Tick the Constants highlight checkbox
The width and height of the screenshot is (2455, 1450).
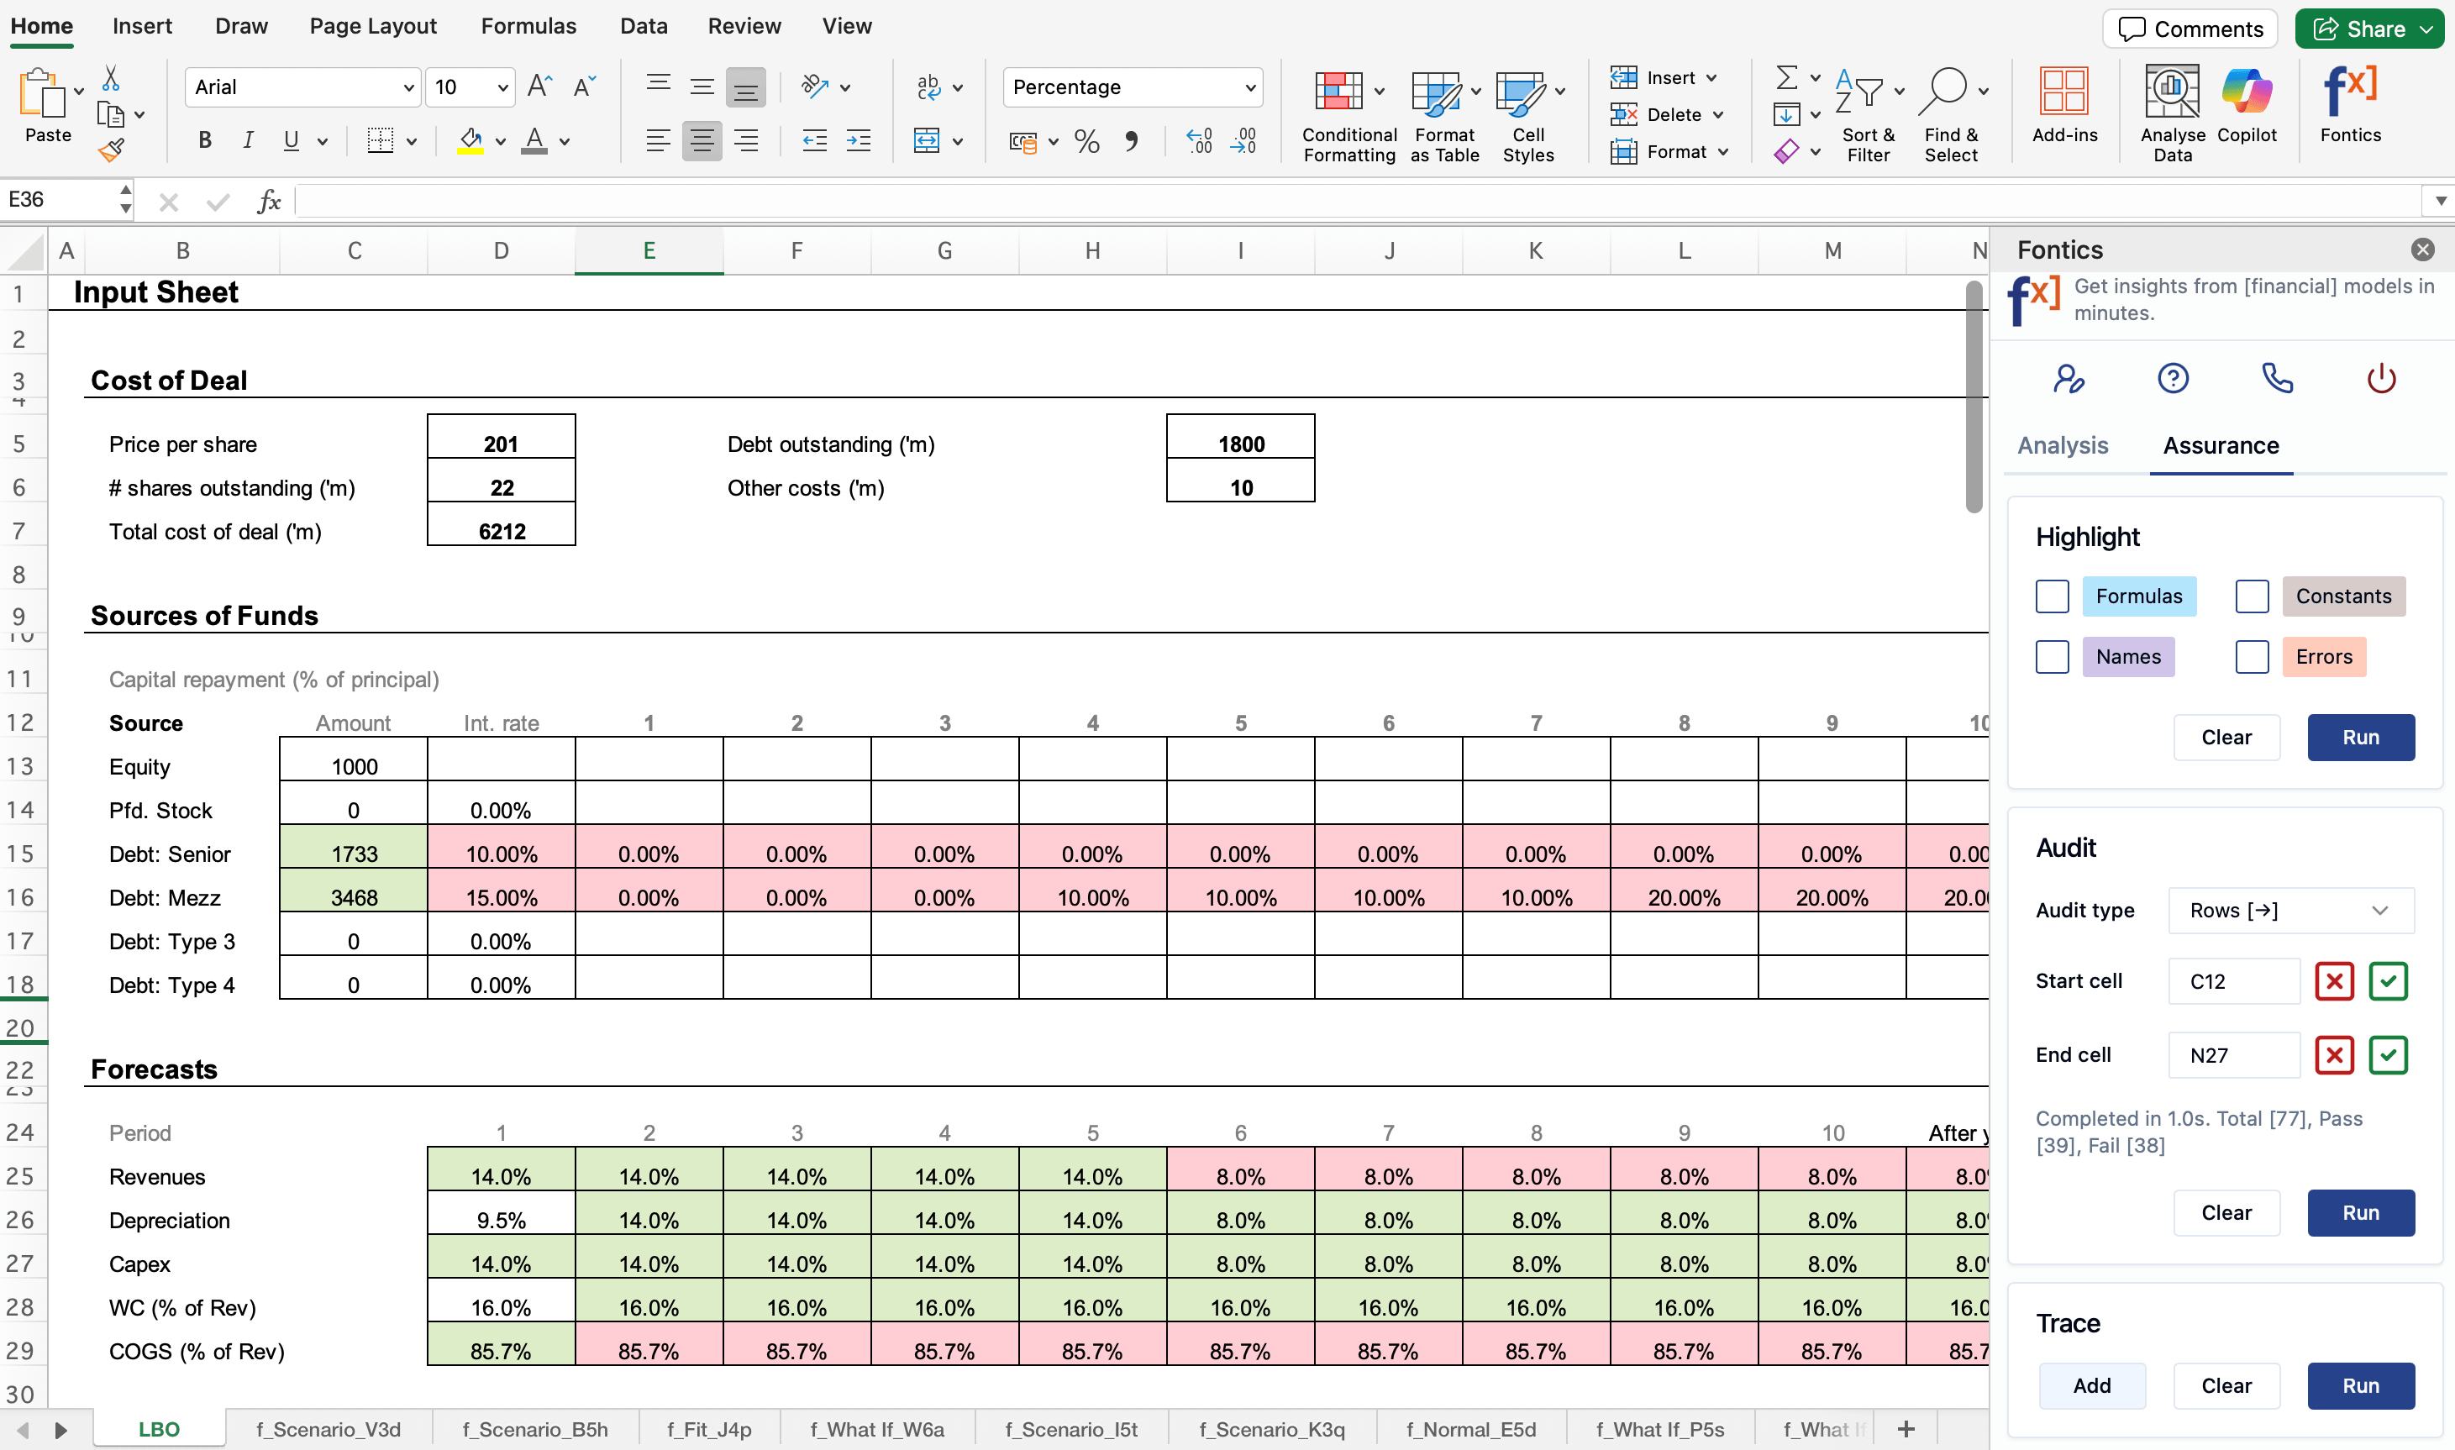2252,596
